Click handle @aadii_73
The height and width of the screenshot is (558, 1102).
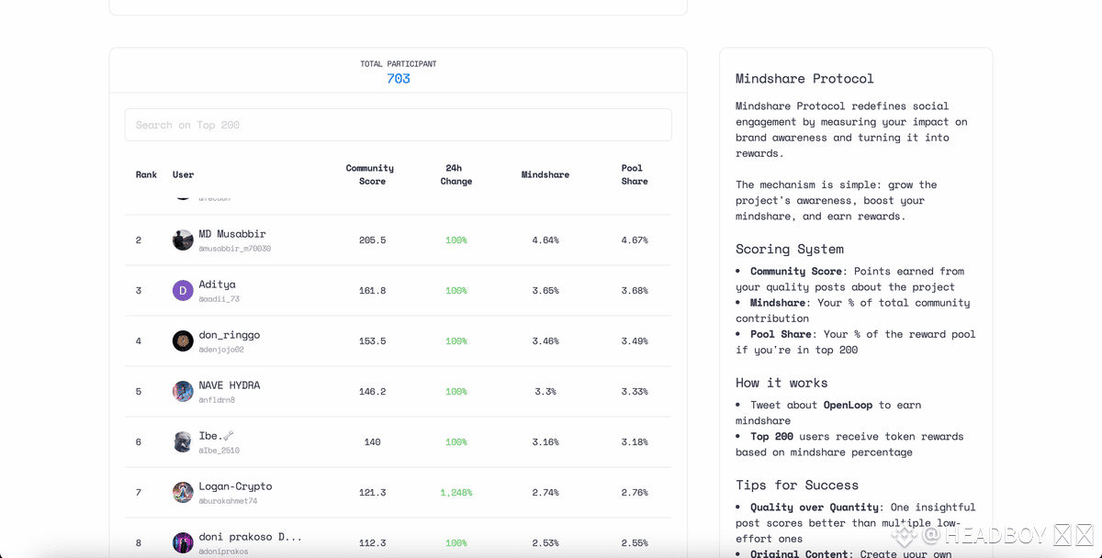coord(219,299)
